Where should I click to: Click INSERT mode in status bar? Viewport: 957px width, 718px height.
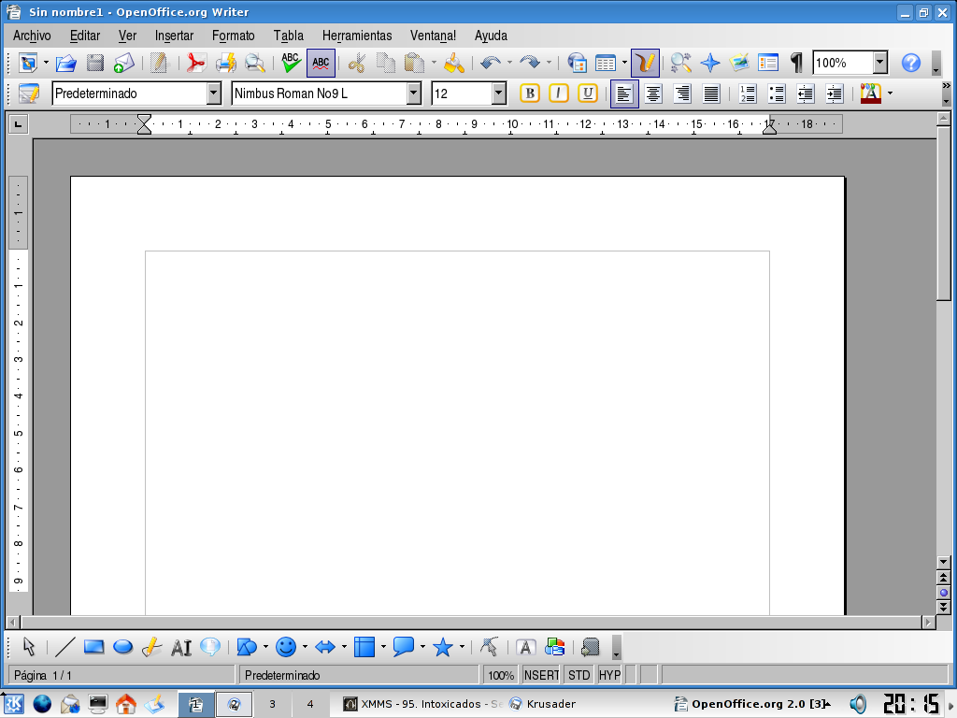point(541,675)
